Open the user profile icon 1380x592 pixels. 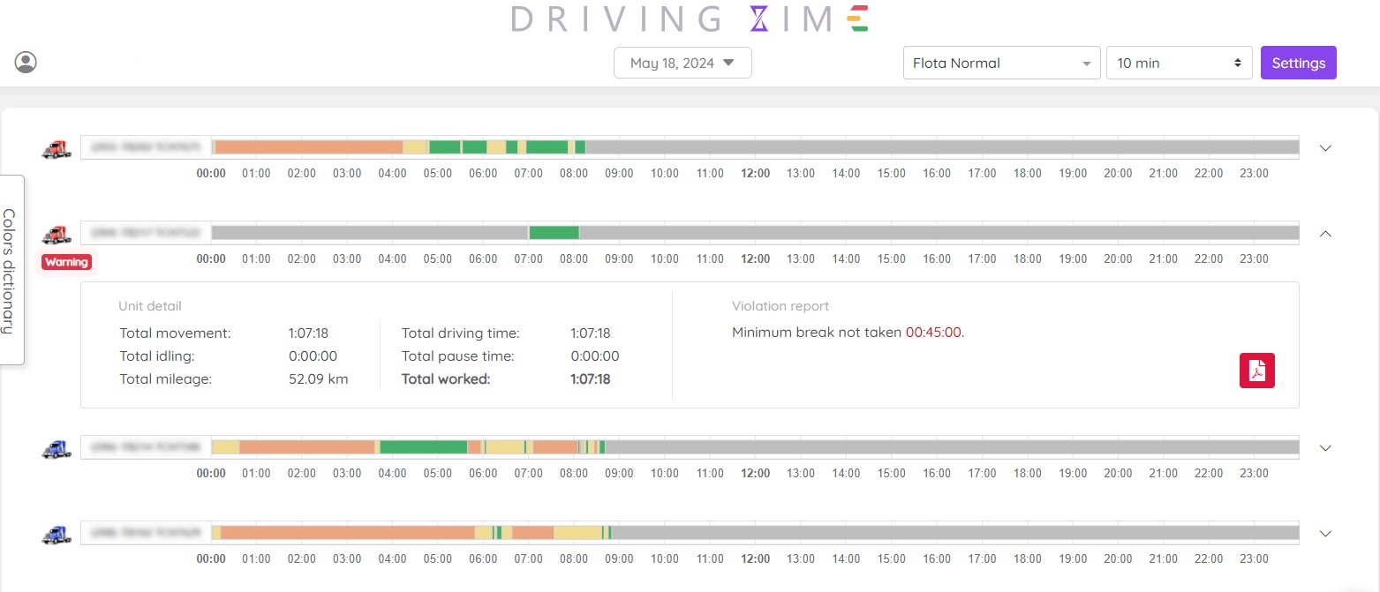tap(25, 62)
